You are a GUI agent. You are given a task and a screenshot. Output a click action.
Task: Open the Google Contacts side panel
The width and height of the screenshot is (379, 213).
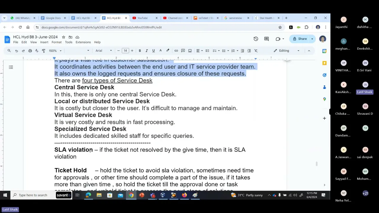tap(324, 87)
